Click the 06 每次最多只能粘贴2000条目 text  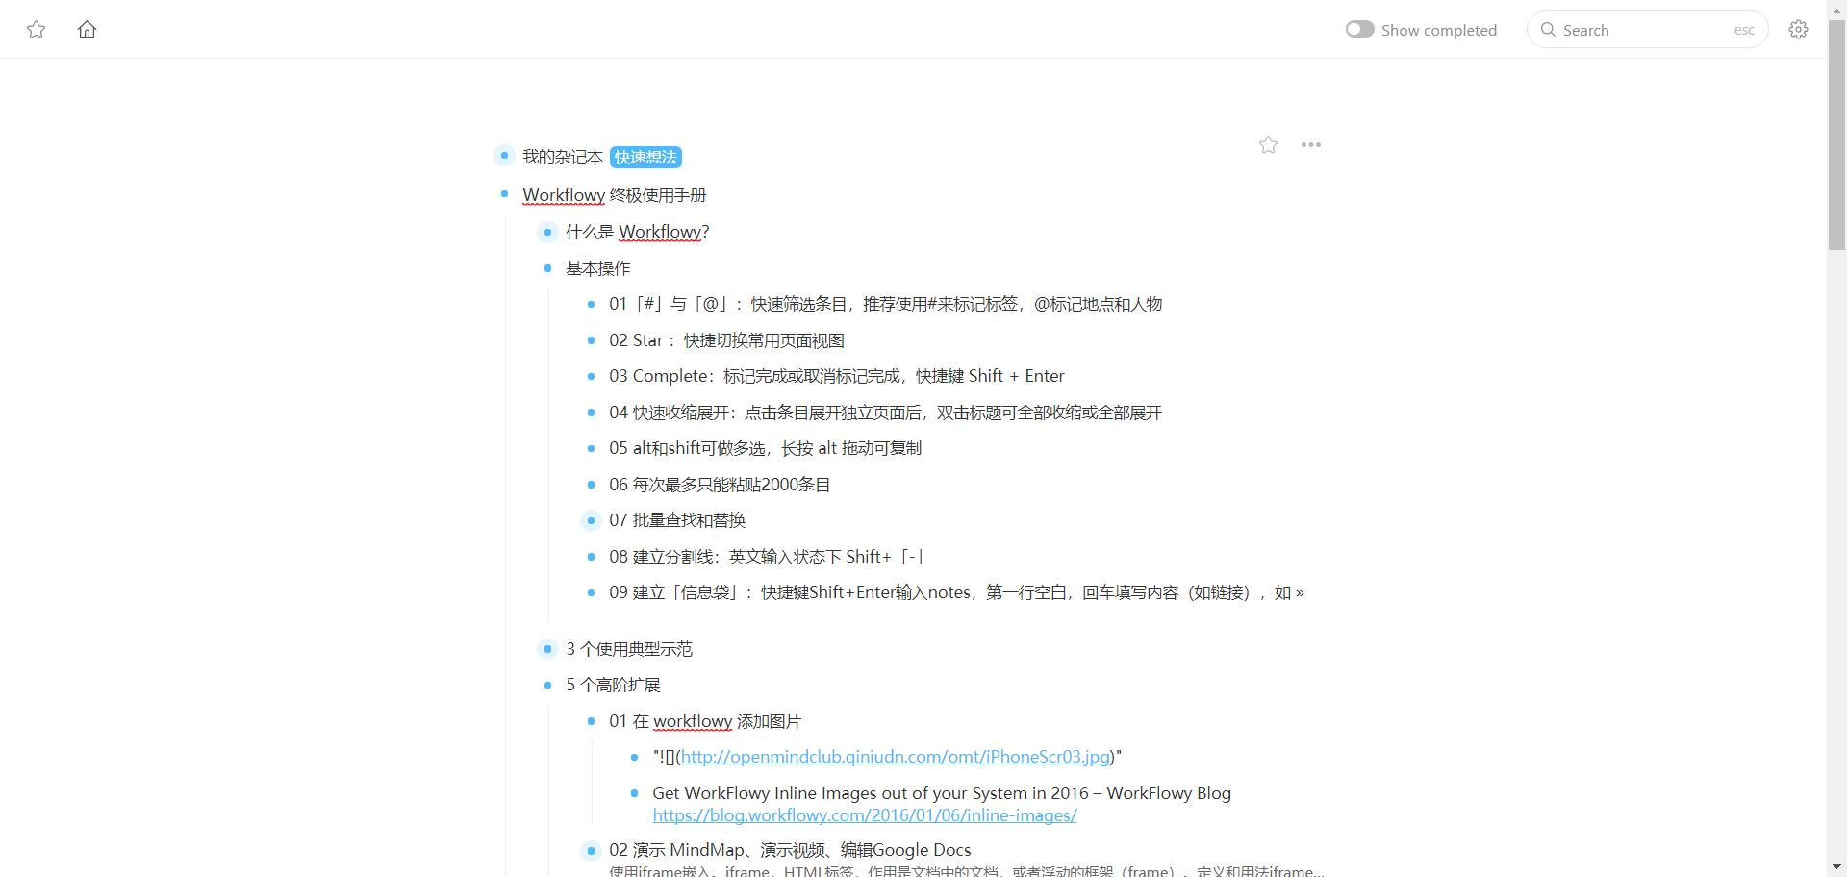720,485
